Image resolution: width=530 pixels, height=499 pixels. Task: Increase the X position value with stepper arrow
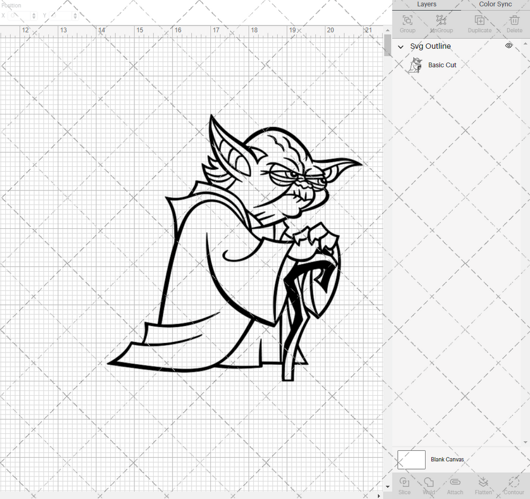tap(33, 14)
